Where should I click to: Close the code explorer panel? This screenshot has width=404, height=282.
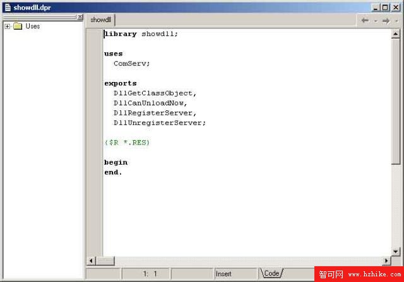click(x=80, y=17)
